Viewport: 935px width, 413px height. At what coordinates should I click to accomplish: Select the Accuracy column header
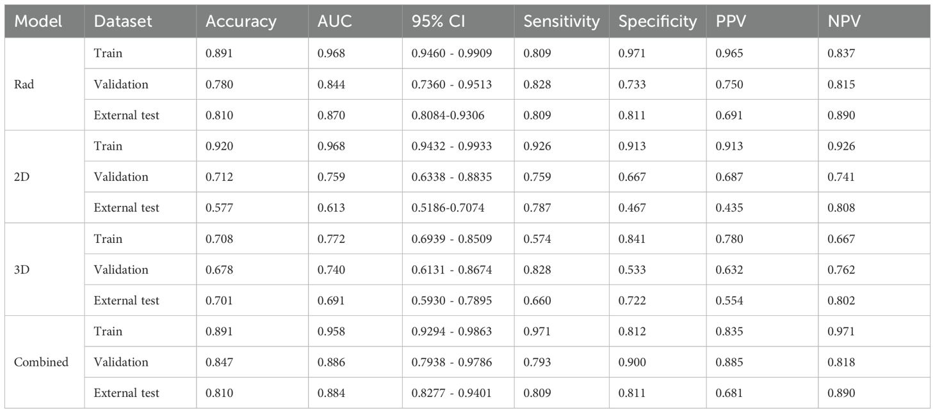[241, 21]
